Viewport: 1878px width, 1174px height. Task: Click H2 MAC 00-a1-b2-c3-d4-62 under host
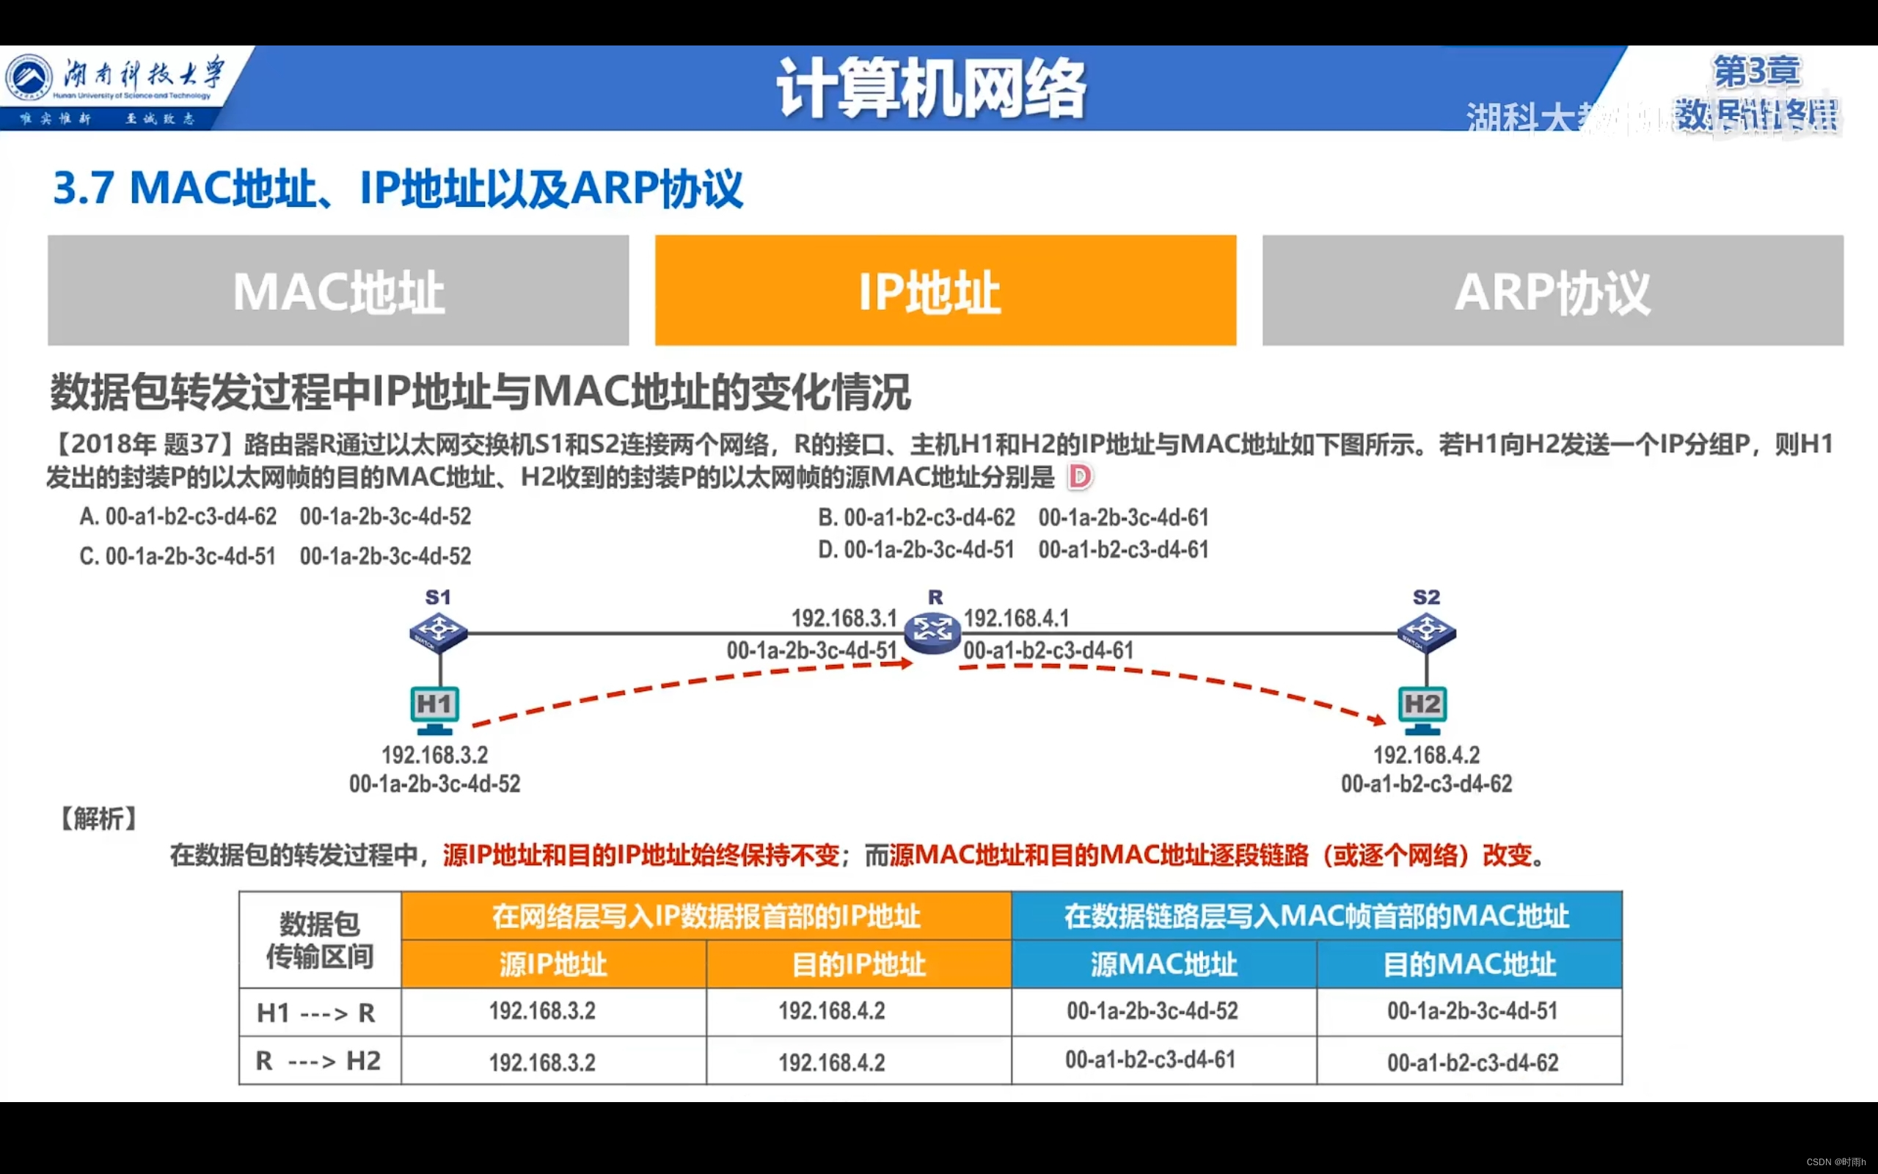tap(1426, 784)
